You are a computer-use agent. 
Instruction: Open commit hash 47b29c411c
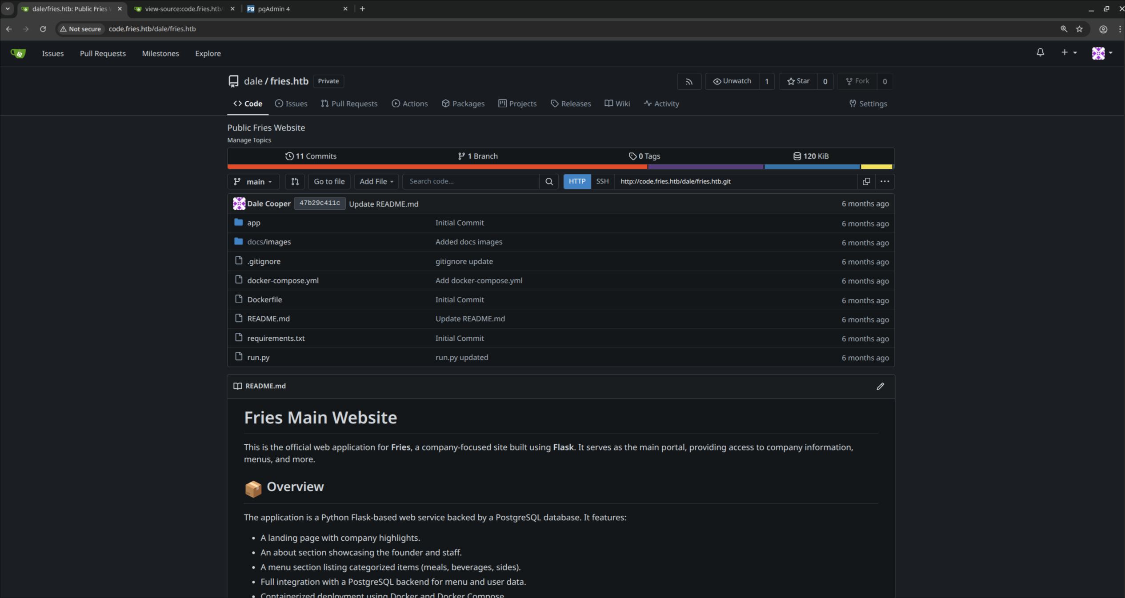[320, 203]
